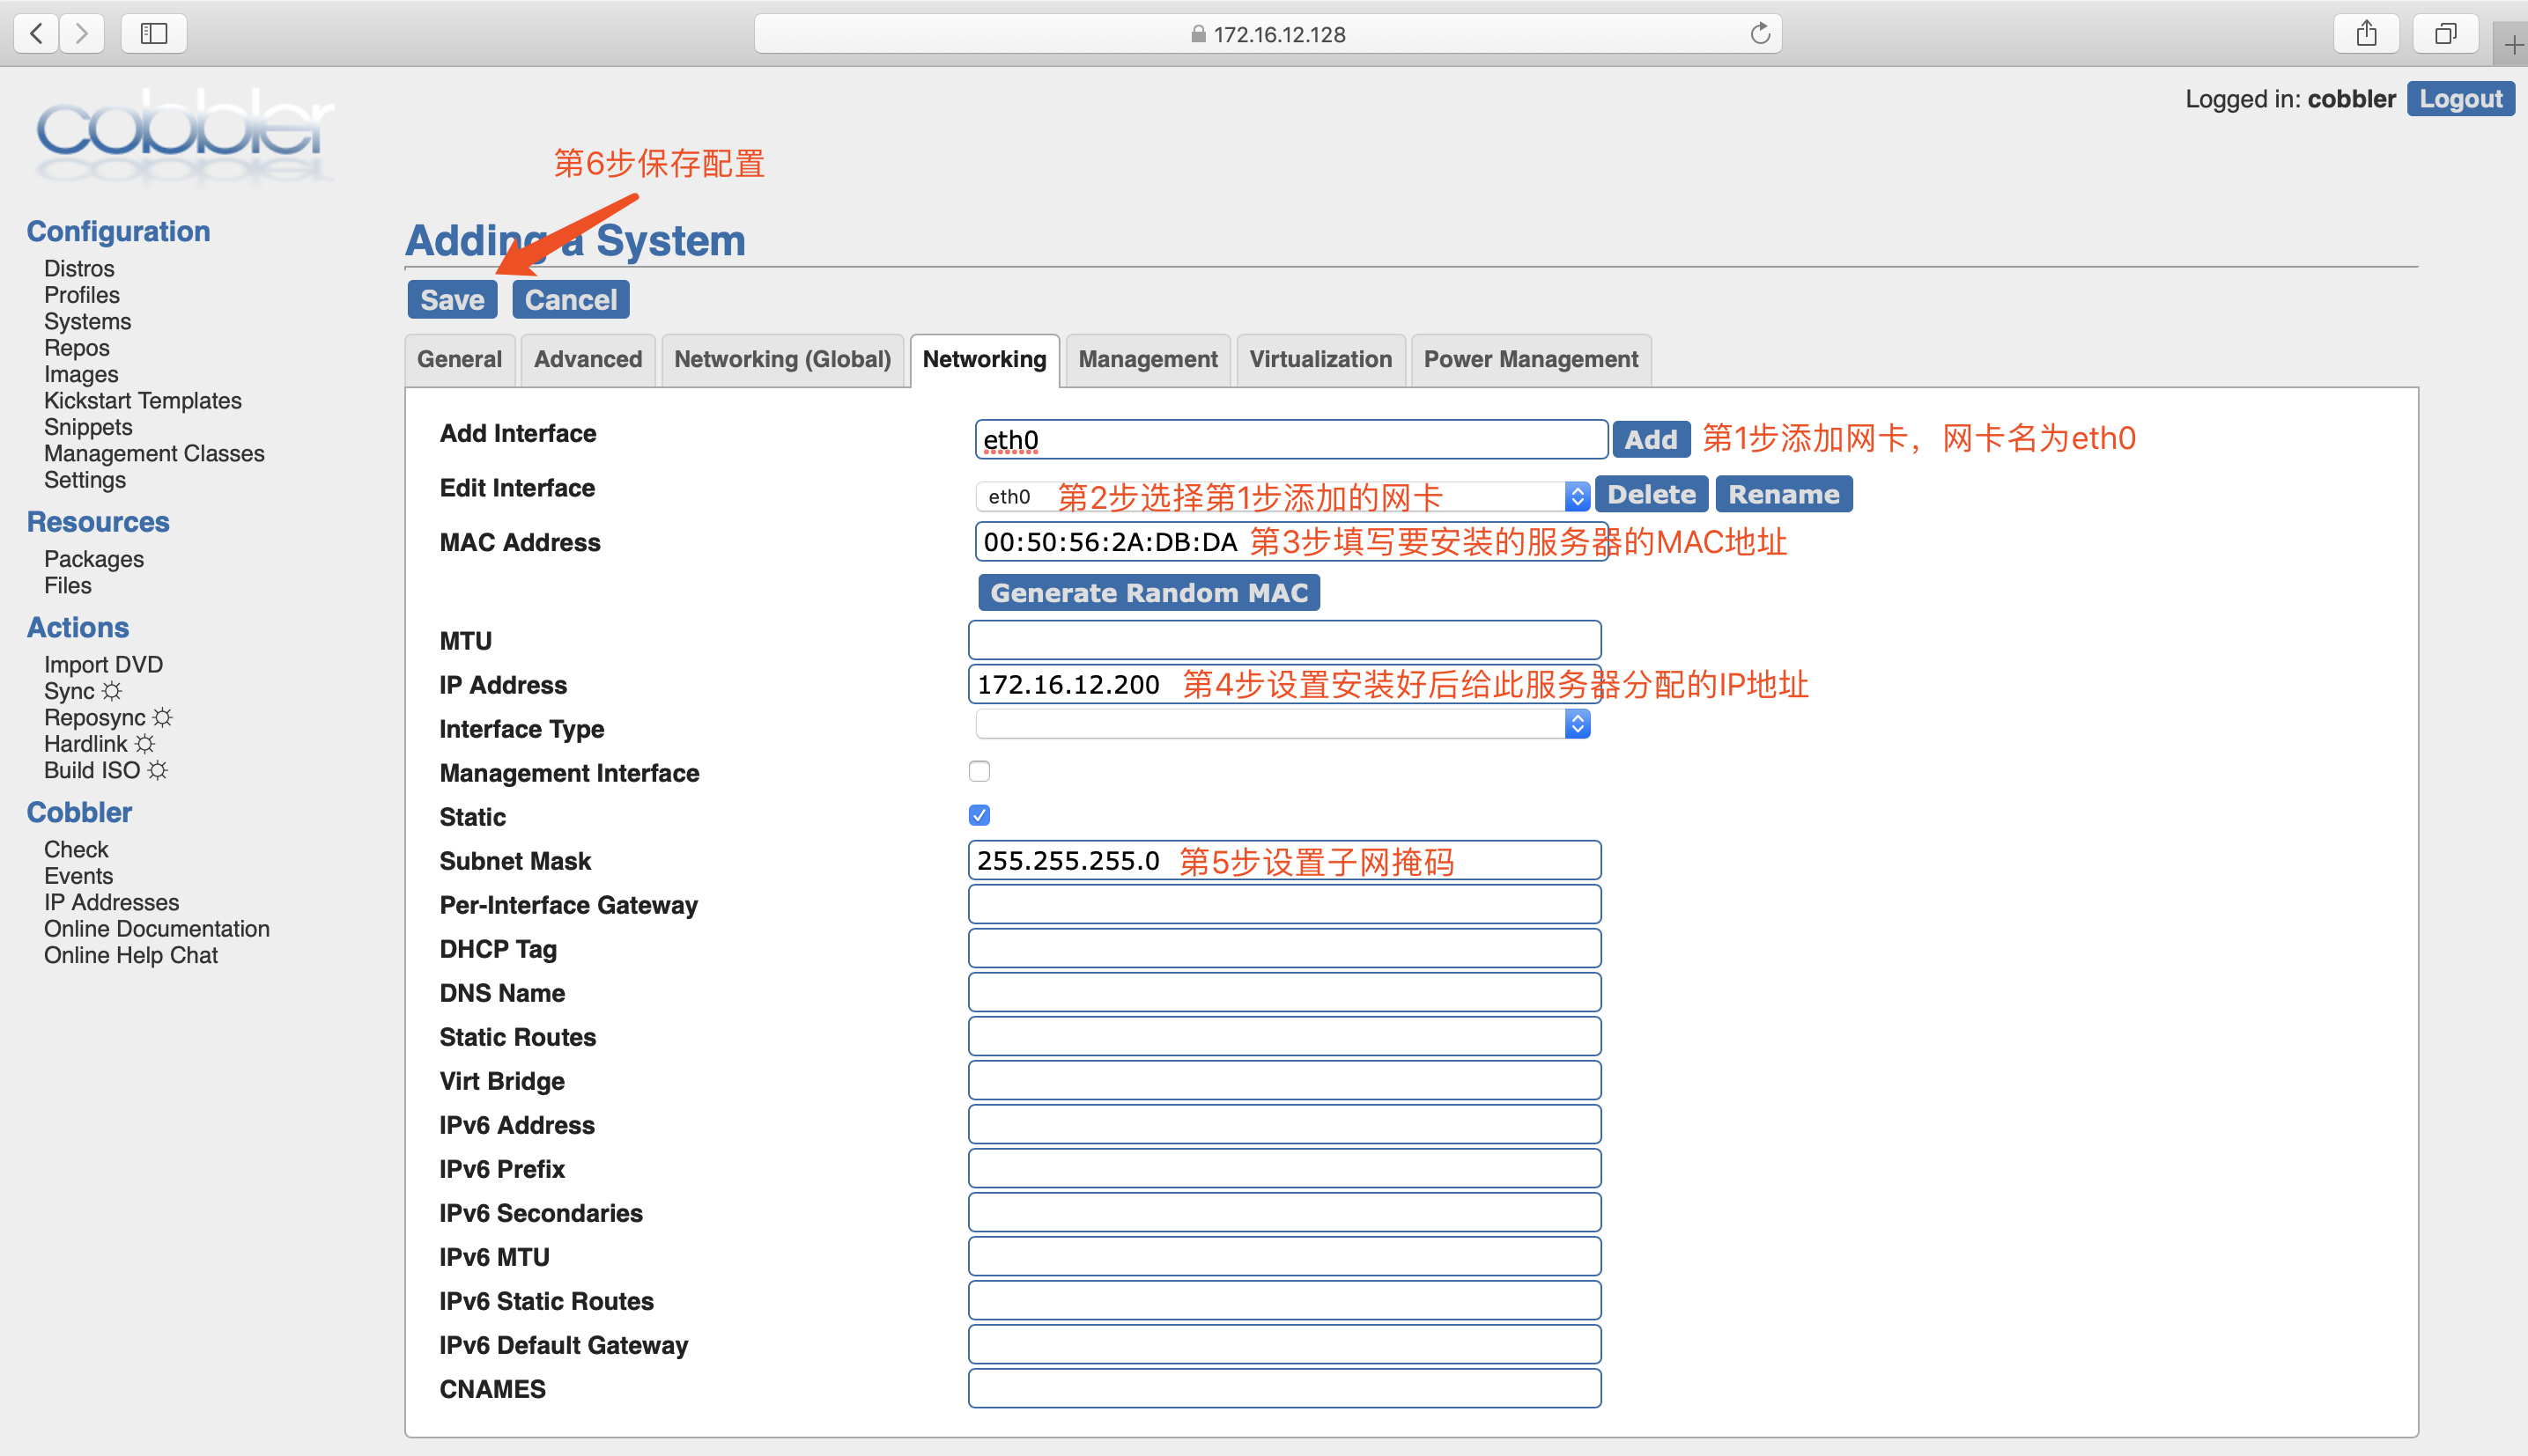The image size is (2528, 1456).
Task: Click the IP Address field
Action: pyautogui.click(x=1284, y=684)
